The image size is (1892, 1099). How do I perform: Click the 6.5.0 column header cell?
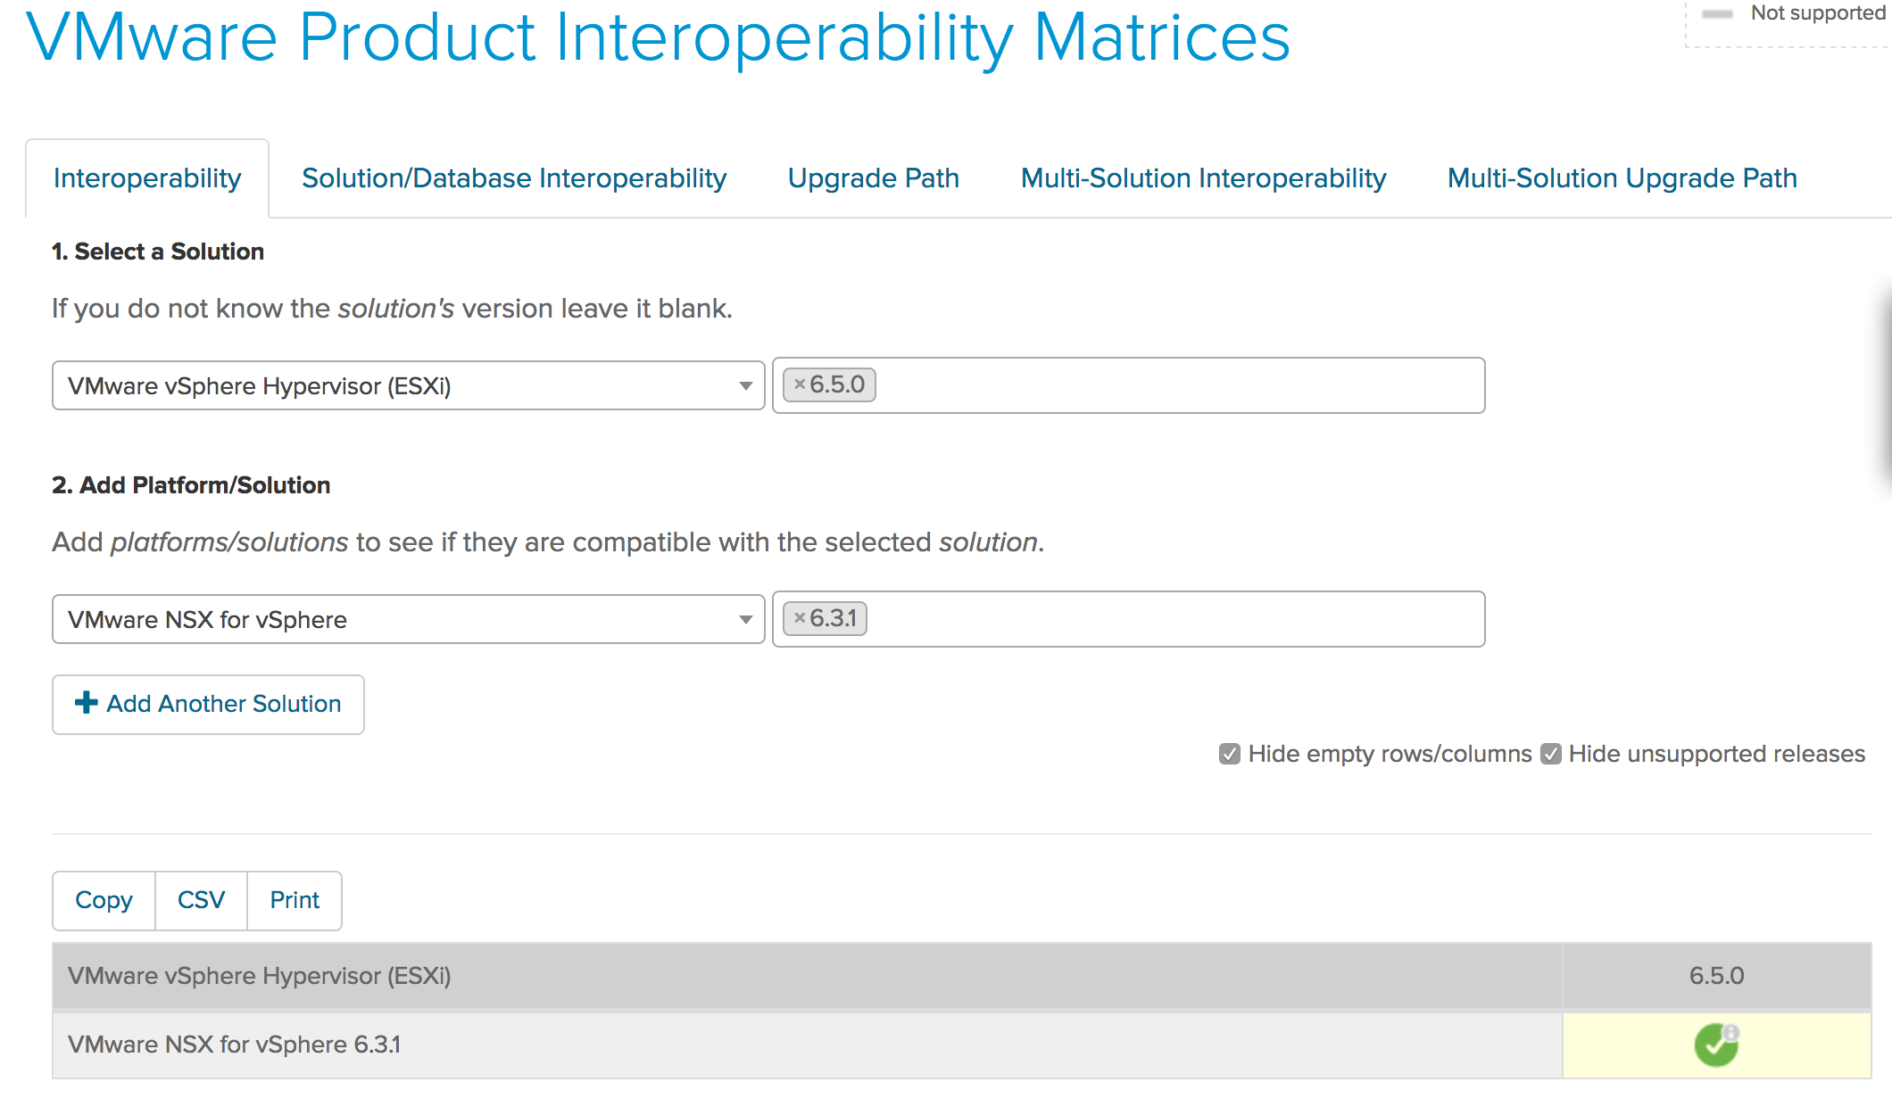pos(1716,976)
